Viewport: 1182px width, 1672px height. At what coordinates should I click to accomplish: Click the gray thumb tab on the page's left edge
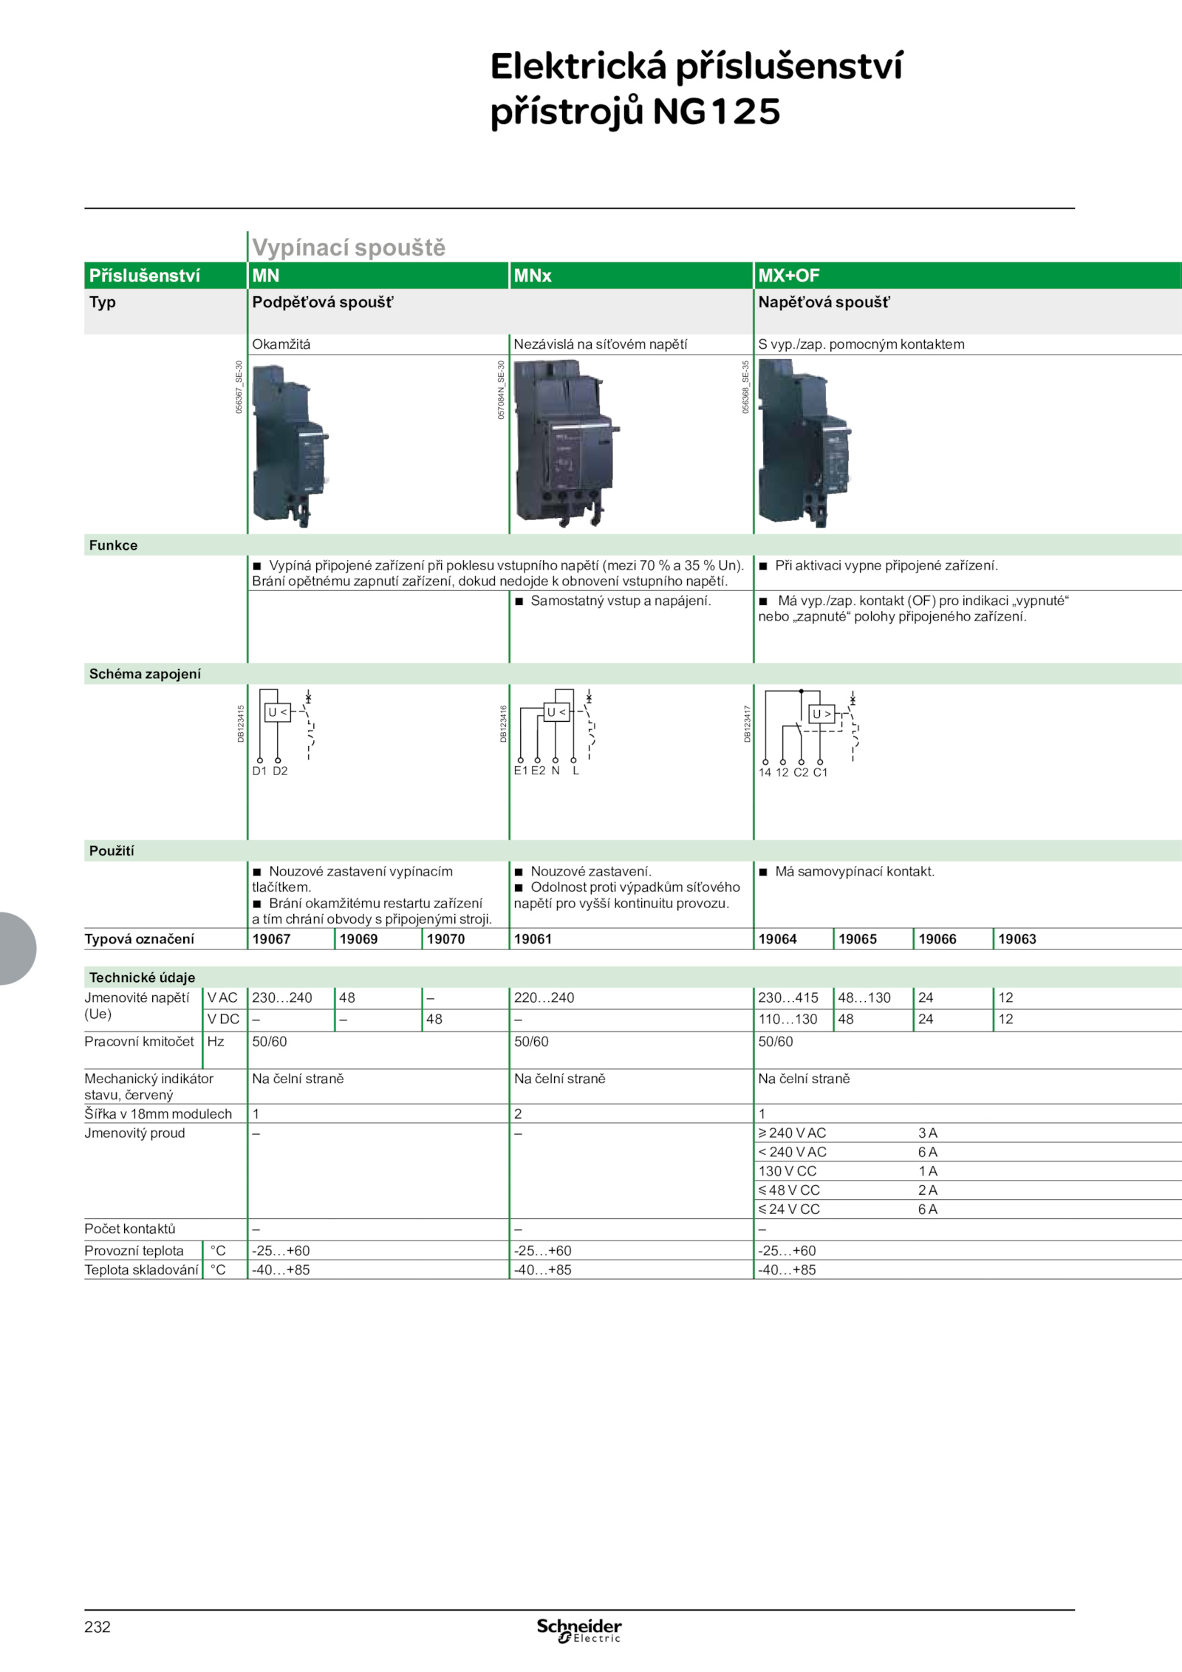[18, 949]
